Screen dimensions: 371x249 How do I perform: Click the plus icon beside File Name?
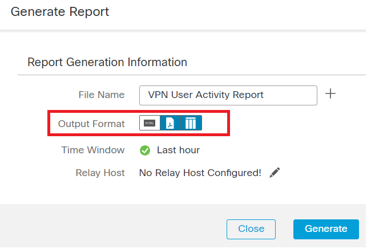pos(330,94)
